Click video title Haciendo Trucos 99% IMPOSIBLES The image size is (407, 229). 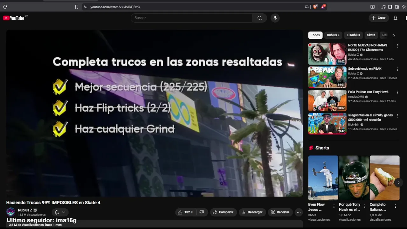(53, 203)
